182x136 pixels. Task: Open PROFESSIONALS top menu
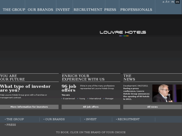[136, 9]
